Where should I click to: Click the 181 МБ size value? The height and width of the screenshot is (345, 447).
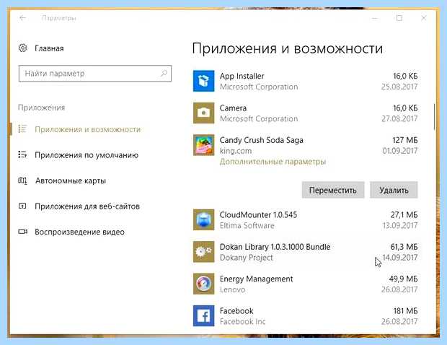406,311
